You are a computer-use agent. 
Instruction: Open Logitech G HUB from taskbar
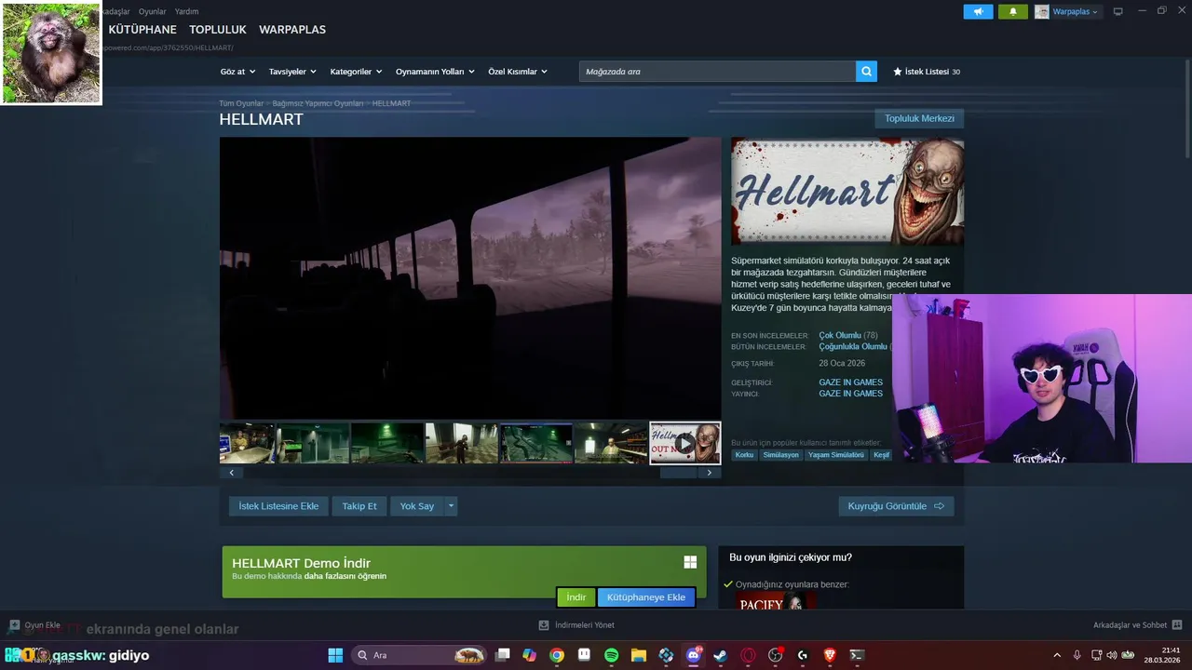[803, 655]
